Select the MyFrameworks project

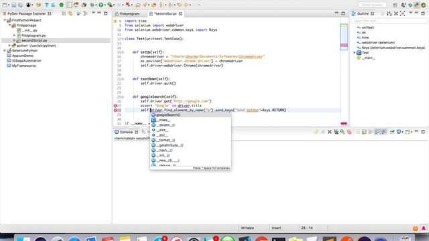tap(24, 66)
